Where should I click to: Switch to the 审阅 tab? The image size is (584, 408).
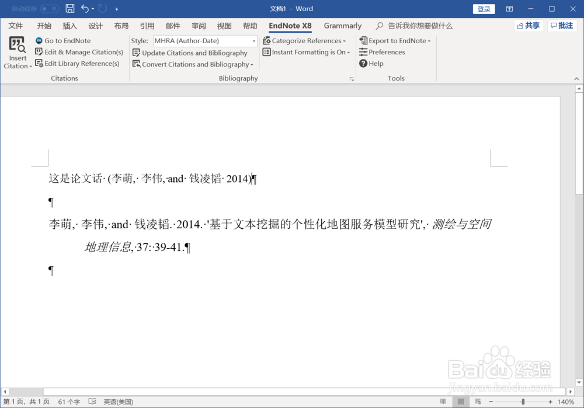199,26
